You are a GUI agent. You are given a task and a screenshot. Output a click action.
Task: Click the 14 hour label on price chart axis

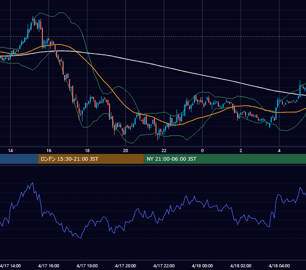[10, 151]
